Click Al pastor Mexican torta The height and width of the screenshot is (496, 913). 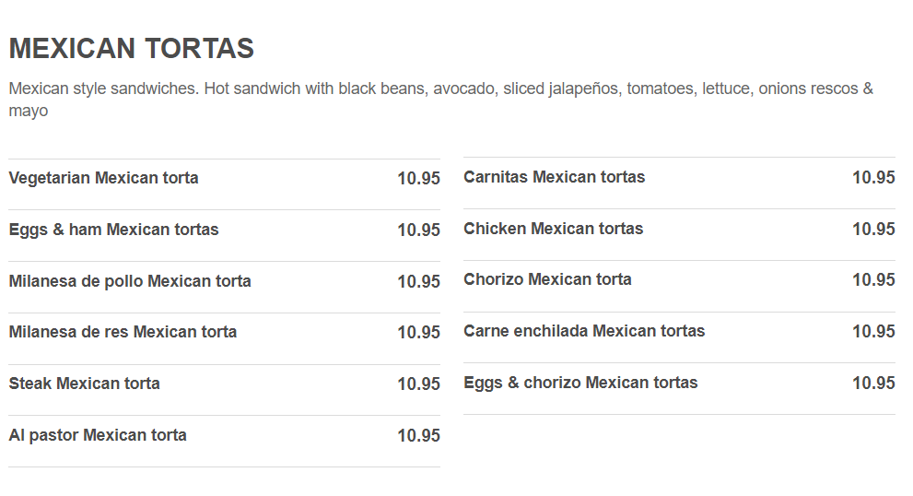[x=98, y=435]
